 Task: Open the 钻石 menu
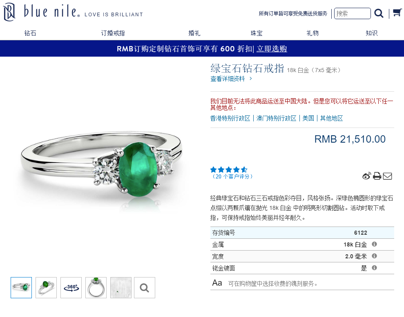[30, 33]
